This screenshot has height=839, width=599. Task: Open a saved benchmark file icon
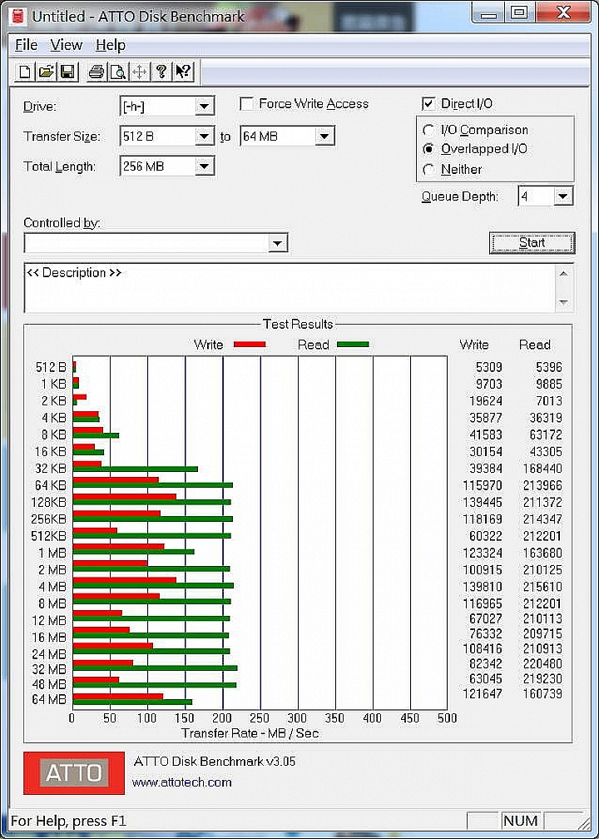pos(47,72)
